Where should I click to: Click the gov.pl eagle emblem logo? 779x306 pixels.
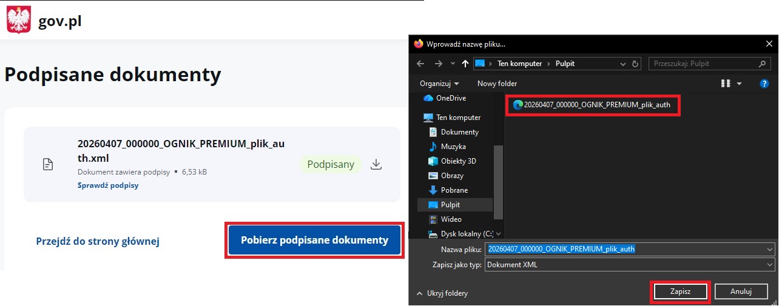(19, 21)
